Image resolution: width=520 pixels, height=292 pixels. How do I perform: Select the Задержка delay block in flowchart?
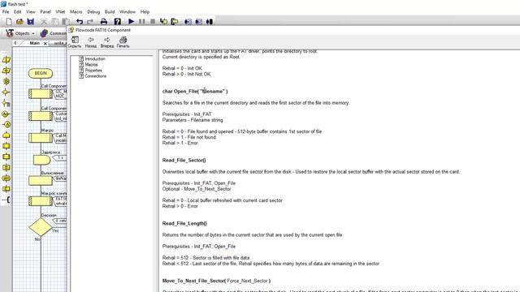tap(41, 160)
